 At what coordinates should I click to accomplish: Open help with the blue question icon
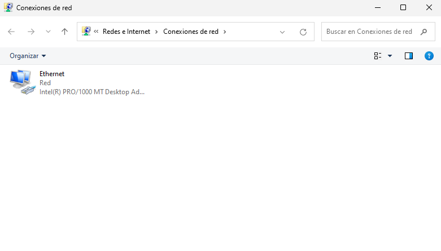click(x=429, y=56)
